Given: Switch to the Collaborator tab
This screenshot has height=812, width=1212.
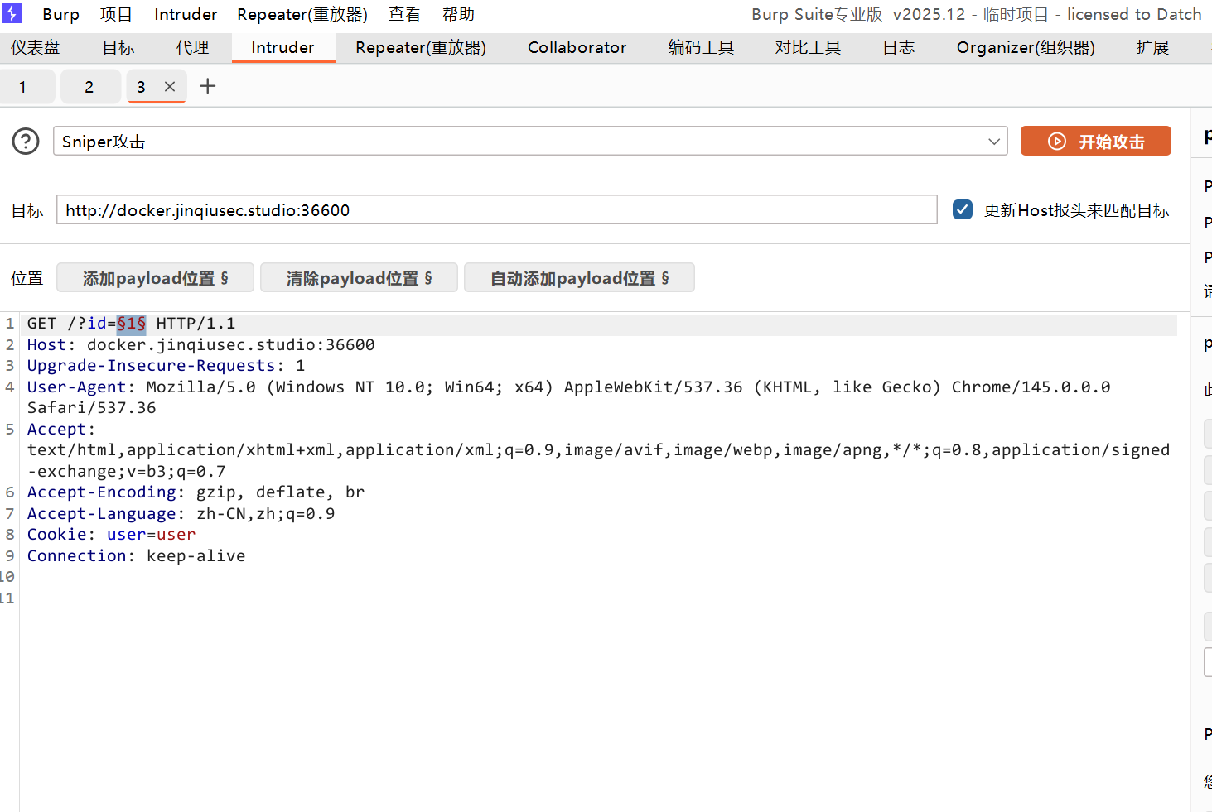Looking at the screenshot, I should [x=577, y=47].
